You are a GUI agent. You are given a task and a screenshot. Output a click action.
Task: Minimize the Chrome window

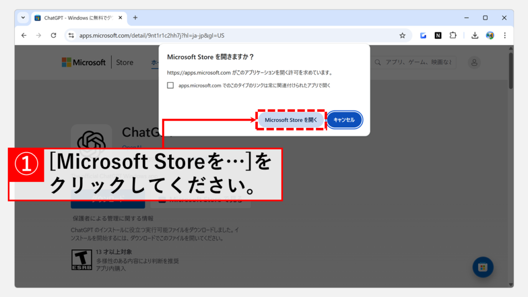coord(466,18)
